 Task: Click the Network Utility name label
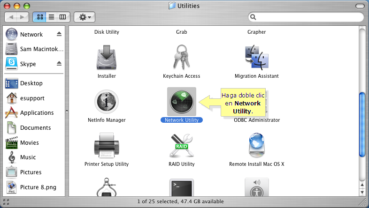pyautogui.click(x=181, y=120)
